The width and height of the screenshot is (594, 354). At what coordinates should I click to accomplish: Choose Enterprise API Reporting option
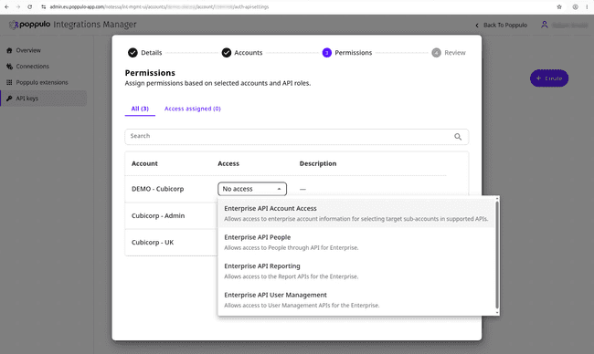pyautogui.click(x=356, y=271)
